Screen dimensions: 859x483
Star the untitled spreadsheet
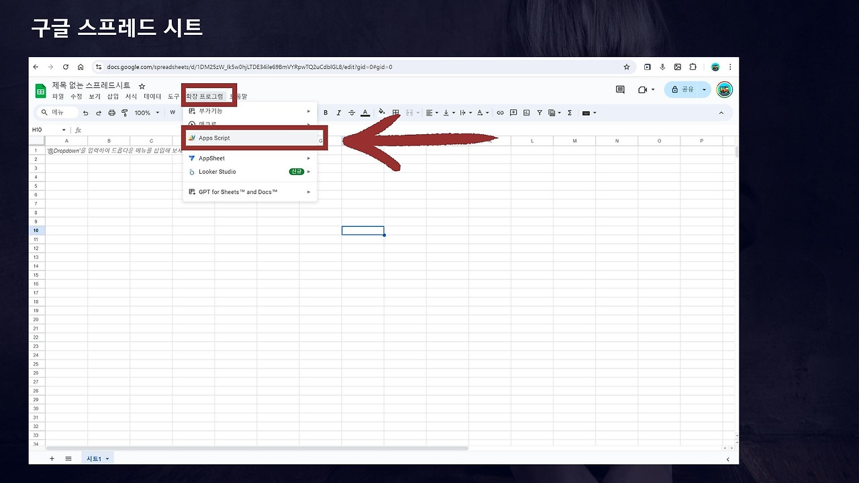[142, 87]
